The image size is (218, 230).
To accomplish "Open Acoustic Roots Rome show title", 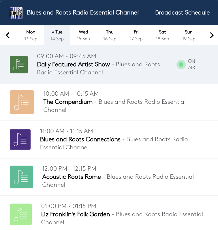I will coord(72,177).
